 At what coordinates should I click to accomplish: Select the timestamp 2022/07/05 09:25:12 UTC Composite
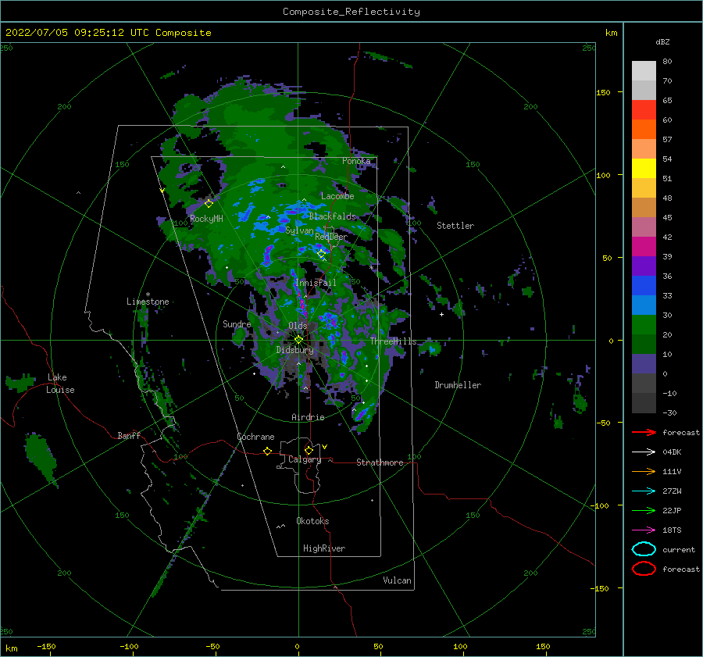108,33
